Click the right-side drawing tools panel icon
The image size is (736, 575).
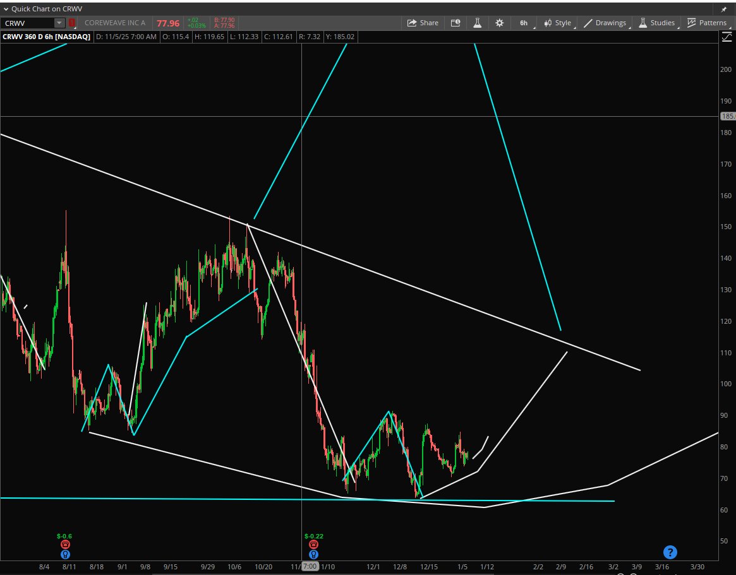pyautogui.click(x=727, y=37)
